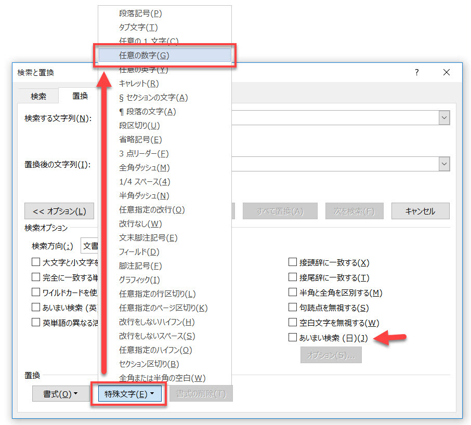This screenshot has width=471, height=425.
Task: Pick 全角ダッシュ from special characters
Action: pyautogui.click(x=144, y=168)
